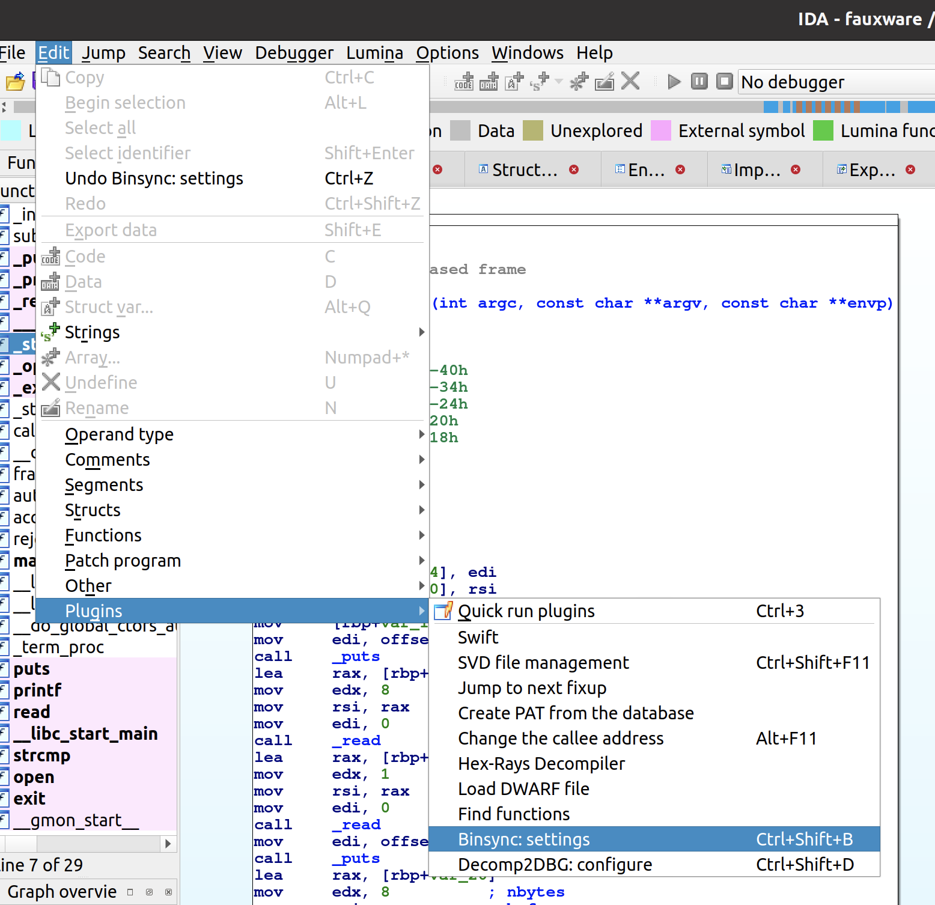Start the debugger process with play button
The image size is (935, 905).
pos(674,81)
